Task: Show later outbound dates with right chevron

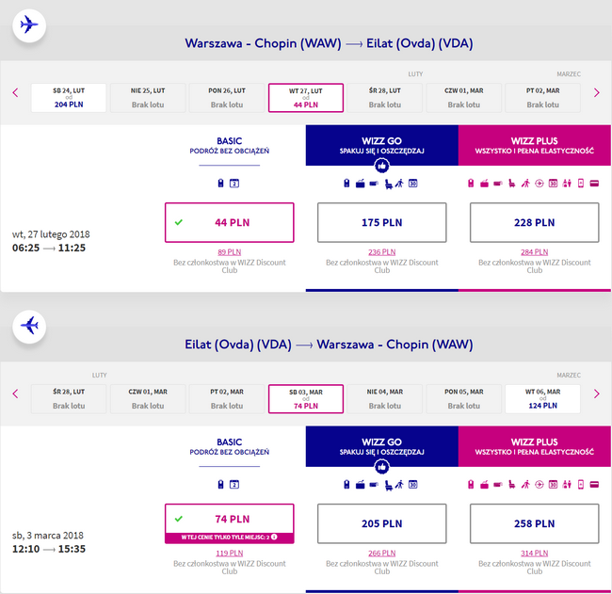Action: point(596,92)
